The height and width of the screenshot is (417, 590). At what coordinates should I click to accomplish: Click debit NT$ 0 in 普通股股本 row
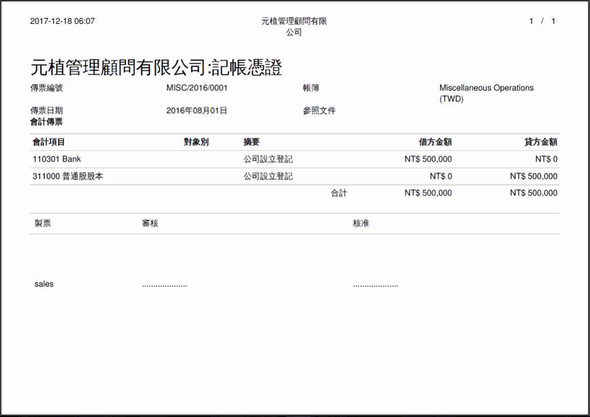pos(441,176)
